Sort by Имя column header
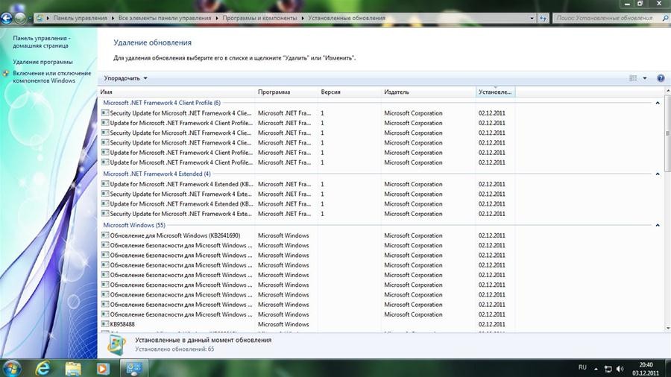 tap(176, 92)
